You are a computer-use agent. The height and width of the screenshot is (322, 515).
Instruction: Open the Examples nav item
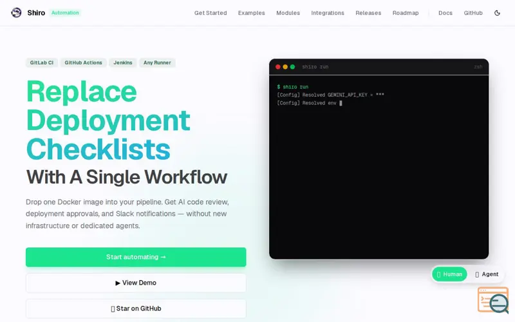coord(251,13)
